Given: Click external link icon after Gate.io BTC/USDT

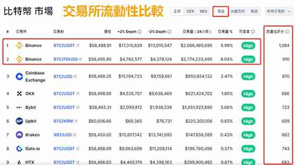Looking at the screenshot, I should tap(78, 149).
